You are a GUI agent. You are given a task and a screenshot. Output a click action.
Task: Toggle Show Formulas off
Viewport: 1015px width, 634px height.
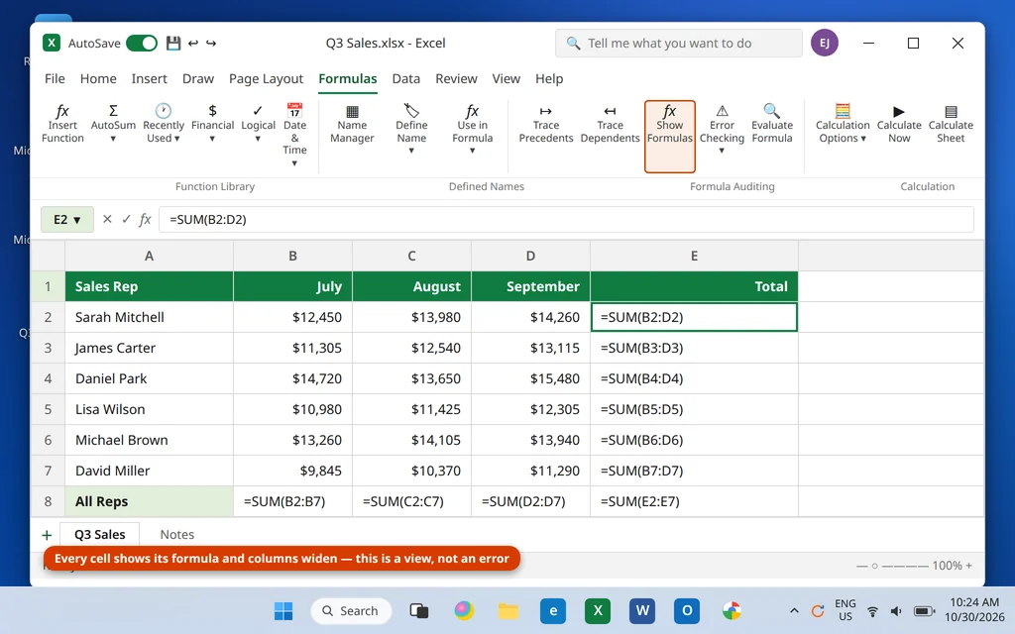pos(669,136)
